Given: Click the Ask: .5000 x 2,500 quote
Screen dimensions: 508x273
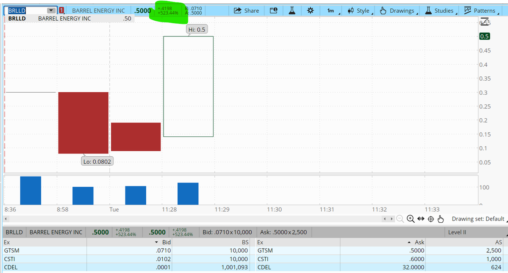Looking at the screenshot, I should pos(283,232).
